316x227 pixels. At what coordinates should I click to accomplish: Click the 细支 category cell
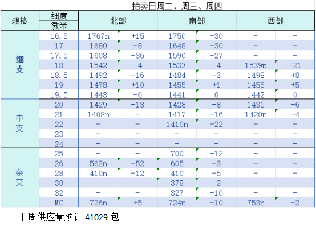19,64
